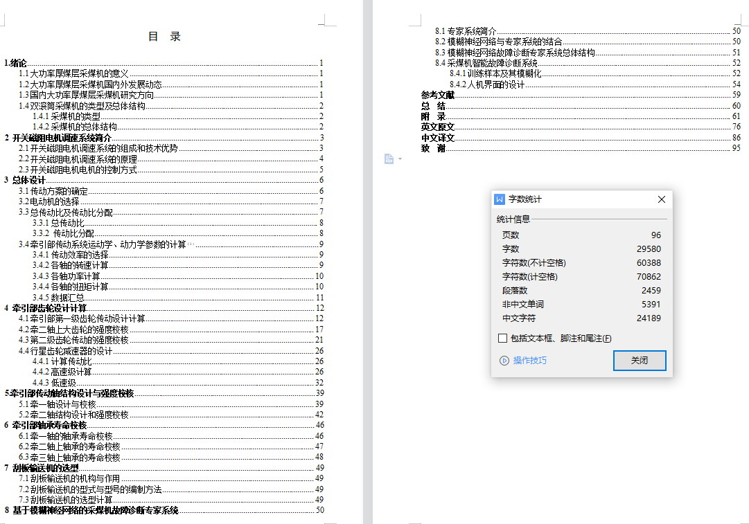
Task: Open the 操作技巧 link
Action: 530,361
